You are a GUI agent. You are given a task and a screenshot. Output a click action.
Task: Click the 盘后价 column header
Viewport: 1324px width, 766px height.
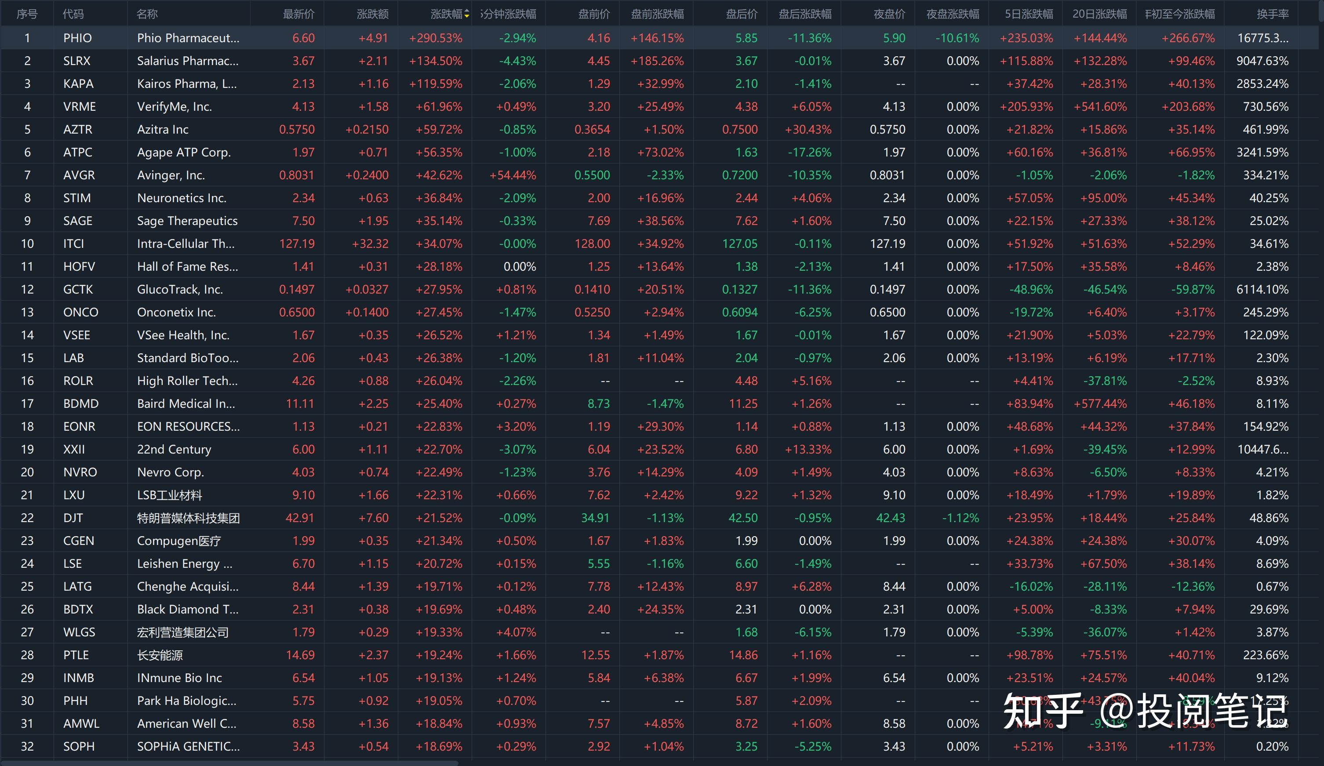[741, 14]
